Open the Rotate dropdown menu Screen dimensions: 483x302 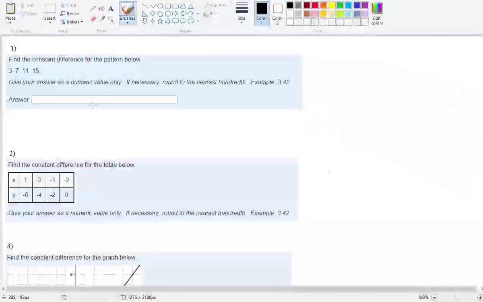(72, 22)
